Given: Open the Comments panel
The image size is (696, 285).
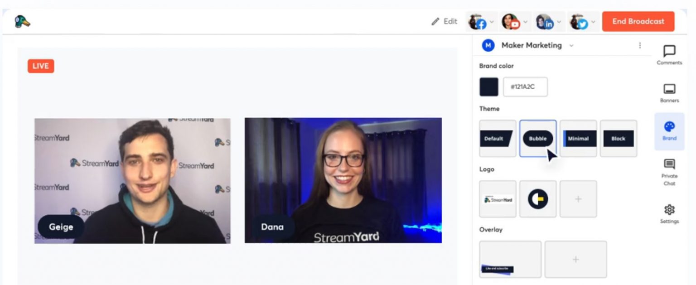Looking at the screenshot, I should coord(669,55).
